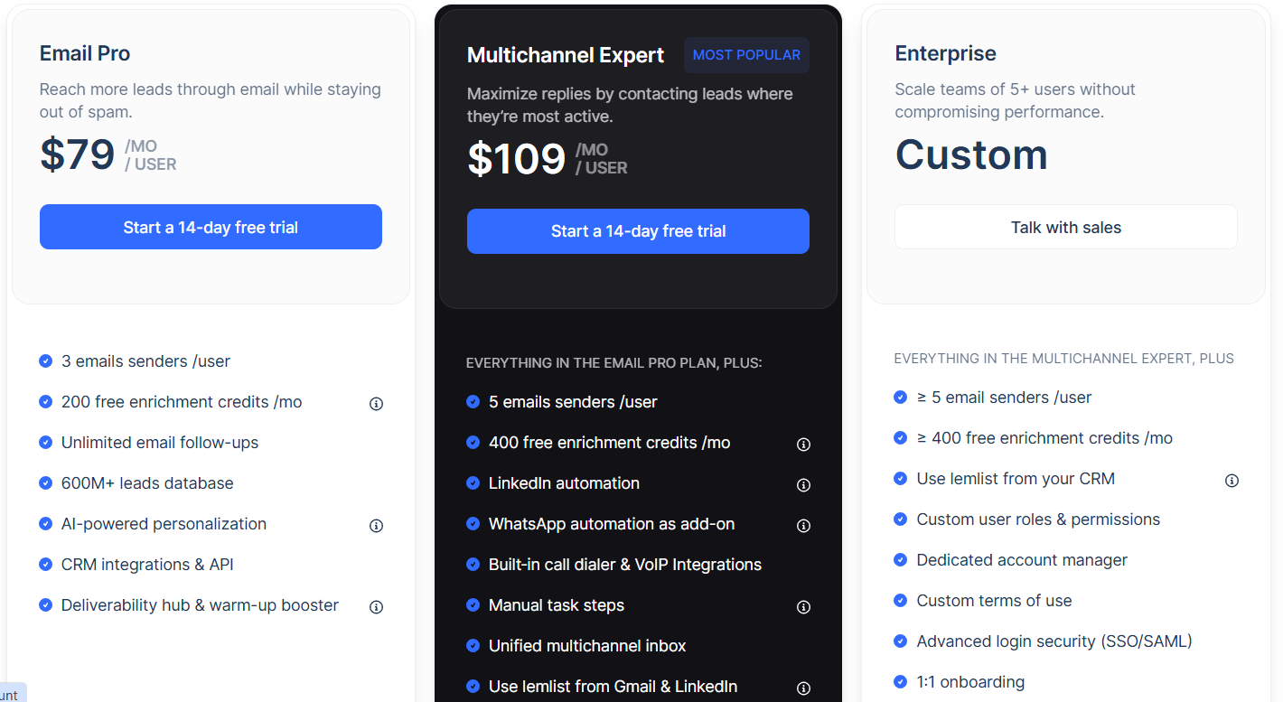Viewport: 1283px width, 702px height.
Task: Open the info tooltip for AI-powered personalization
Action: coord(377,525)
